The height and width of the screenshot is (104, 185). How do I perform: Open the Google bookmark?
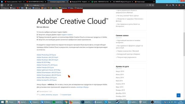click(28, 8)
